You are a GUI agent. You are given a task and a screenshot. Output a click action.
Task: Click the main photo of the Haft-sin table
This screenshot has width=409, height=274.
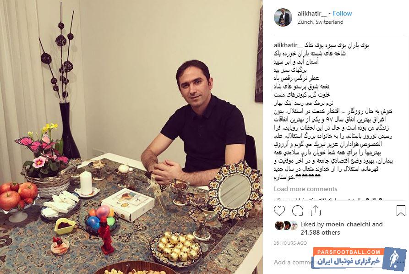(x=131, y=137)
